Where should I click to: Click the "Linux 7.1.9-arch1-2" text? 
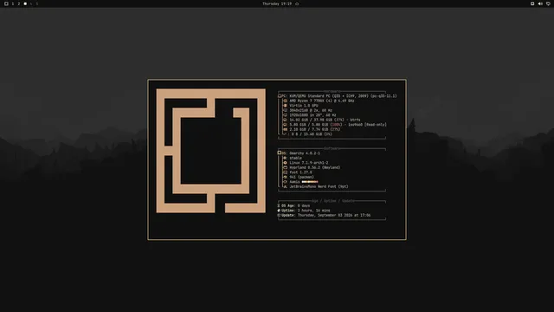(309, 163)
